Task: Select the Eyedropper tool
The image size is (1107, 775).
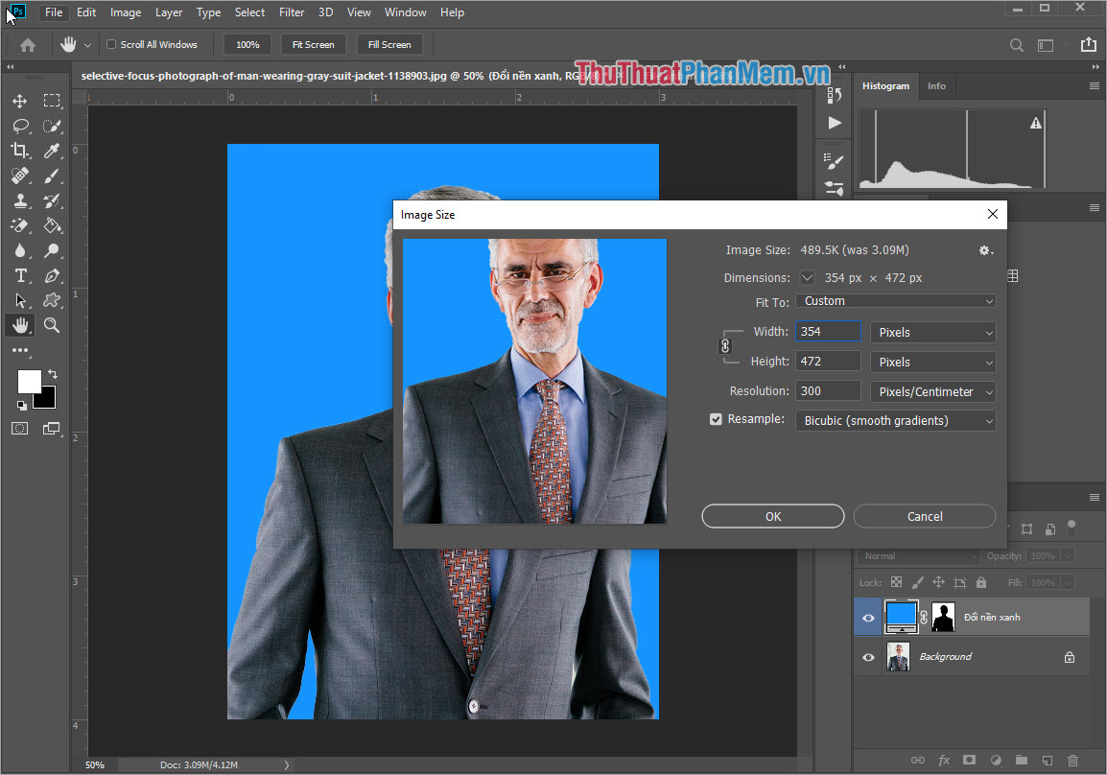Action: pyautogui.click(x=52, y=151)
